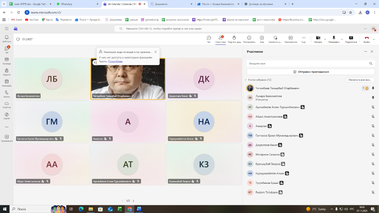
Task: Open Приложения in meeting toolbar
Action: [290, 39]
